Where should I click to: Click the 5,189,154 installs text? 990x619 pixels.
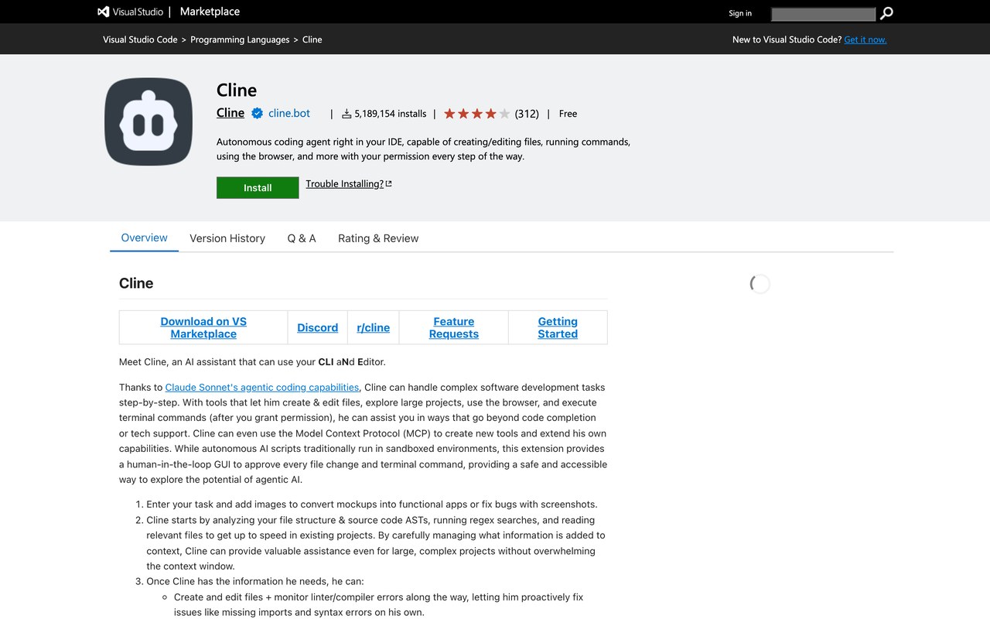(x=391, y=114)
